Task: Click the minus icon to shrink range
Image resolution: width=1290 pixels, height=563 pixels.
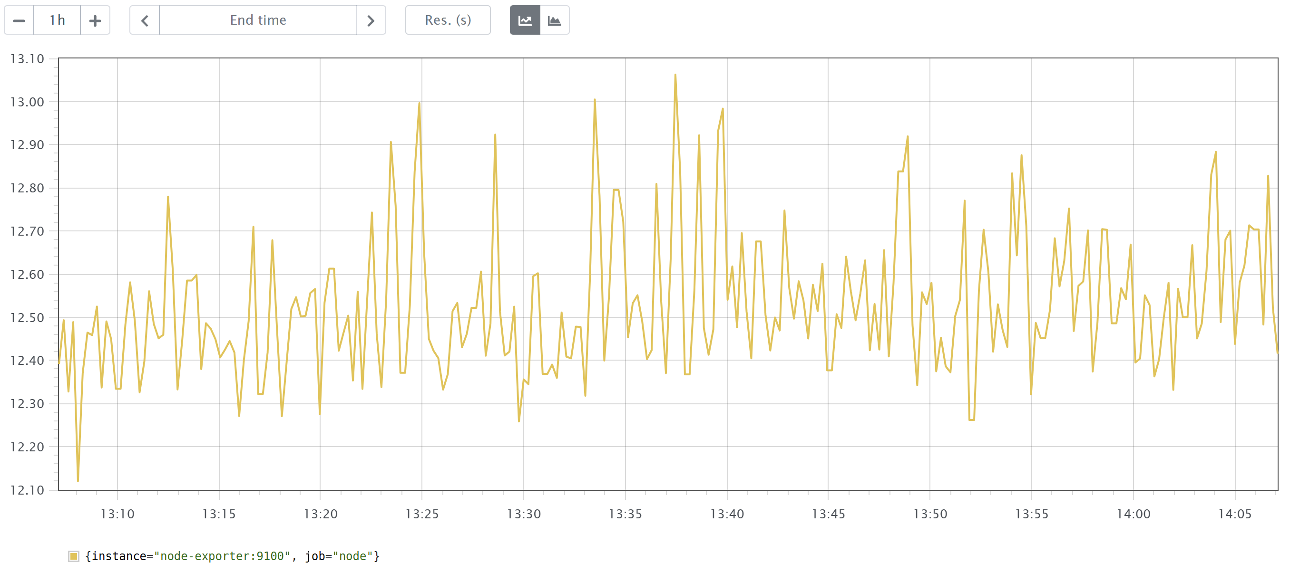Action: (19, 20)
